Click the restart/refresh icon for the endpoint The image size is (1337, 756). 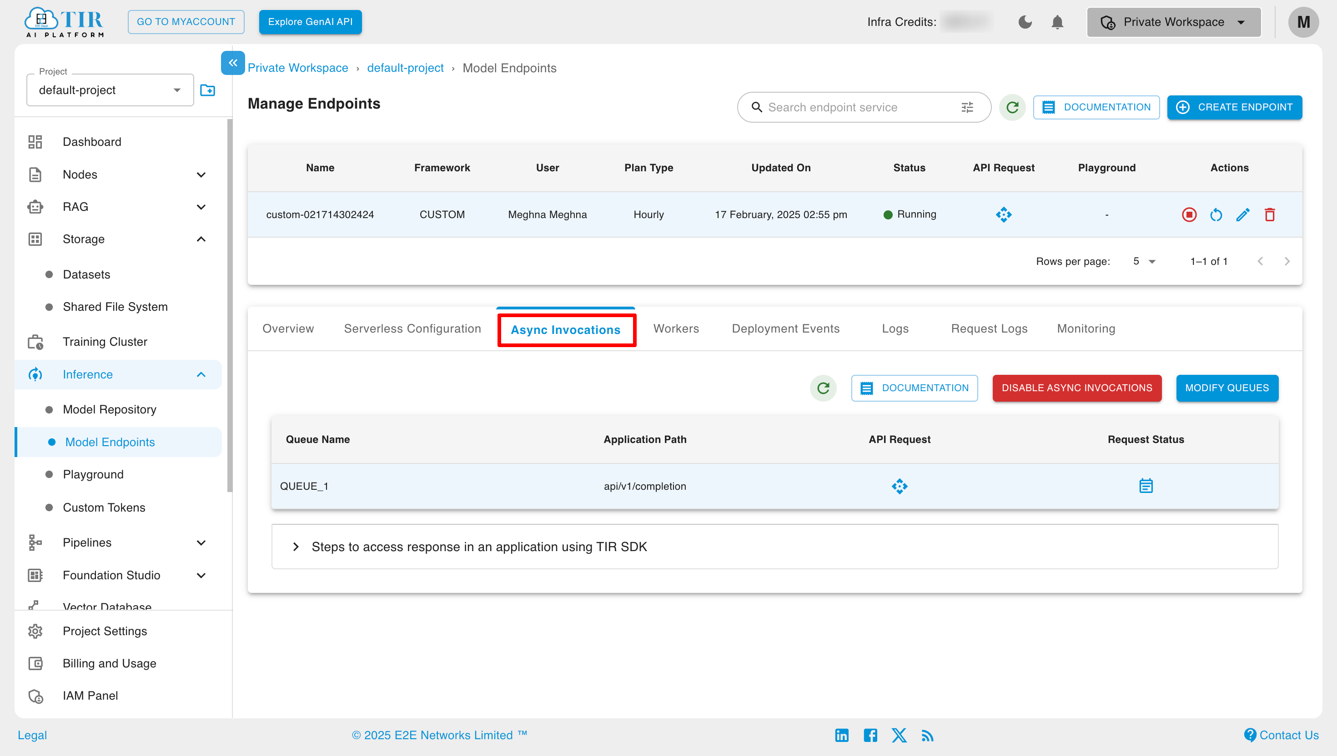[1216, 215]
